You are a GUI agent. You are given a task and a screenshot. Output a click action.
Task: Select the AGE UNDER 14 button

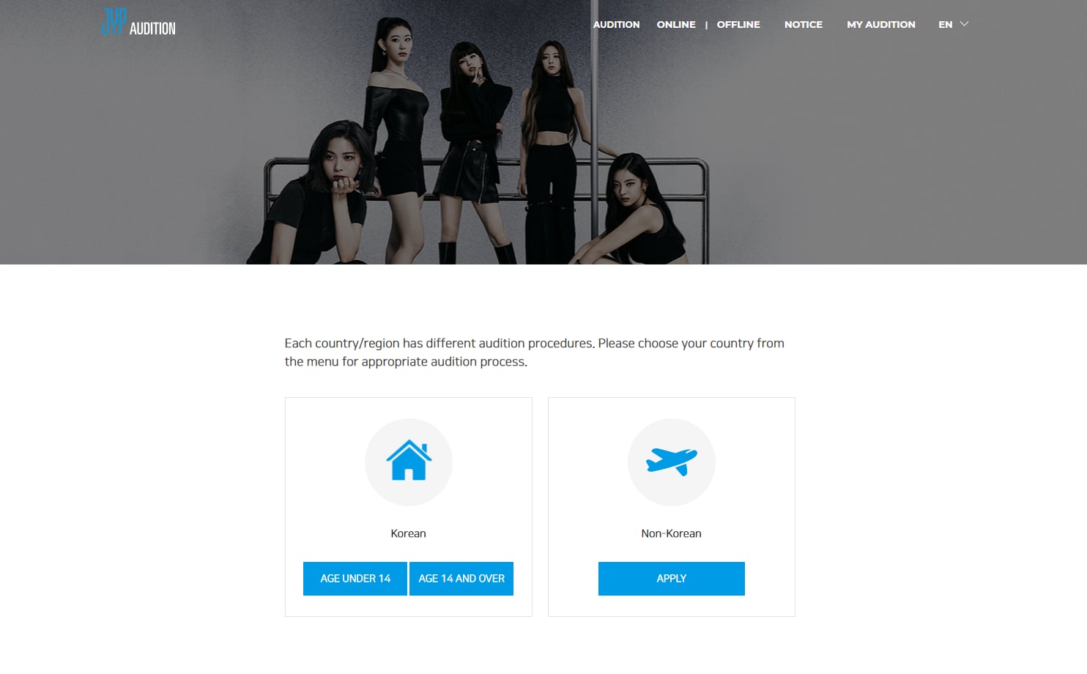click(x=355, y=579)
